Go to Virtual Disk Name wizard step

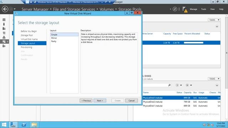coord(29,39)
